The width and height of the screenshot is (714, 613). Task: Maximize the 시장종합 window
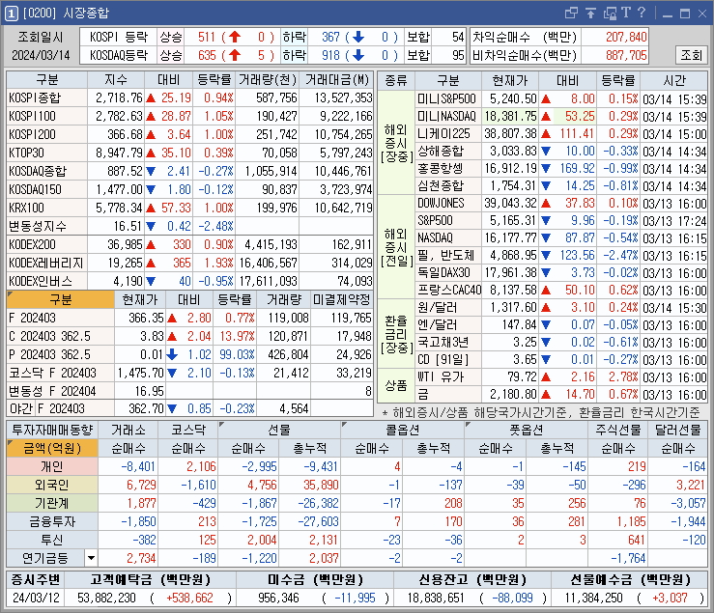click(685, 14)
